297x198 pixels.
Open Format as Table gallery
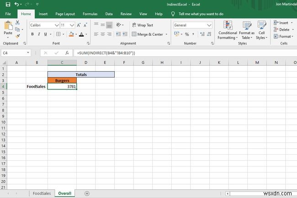click(x=247, y=30)
